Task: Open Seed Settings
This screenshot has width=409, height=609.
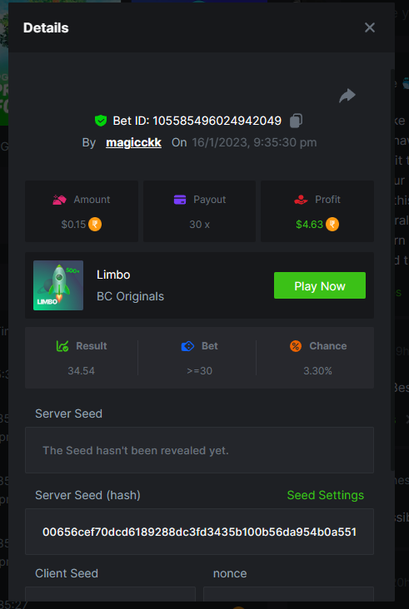Action: 326,495
